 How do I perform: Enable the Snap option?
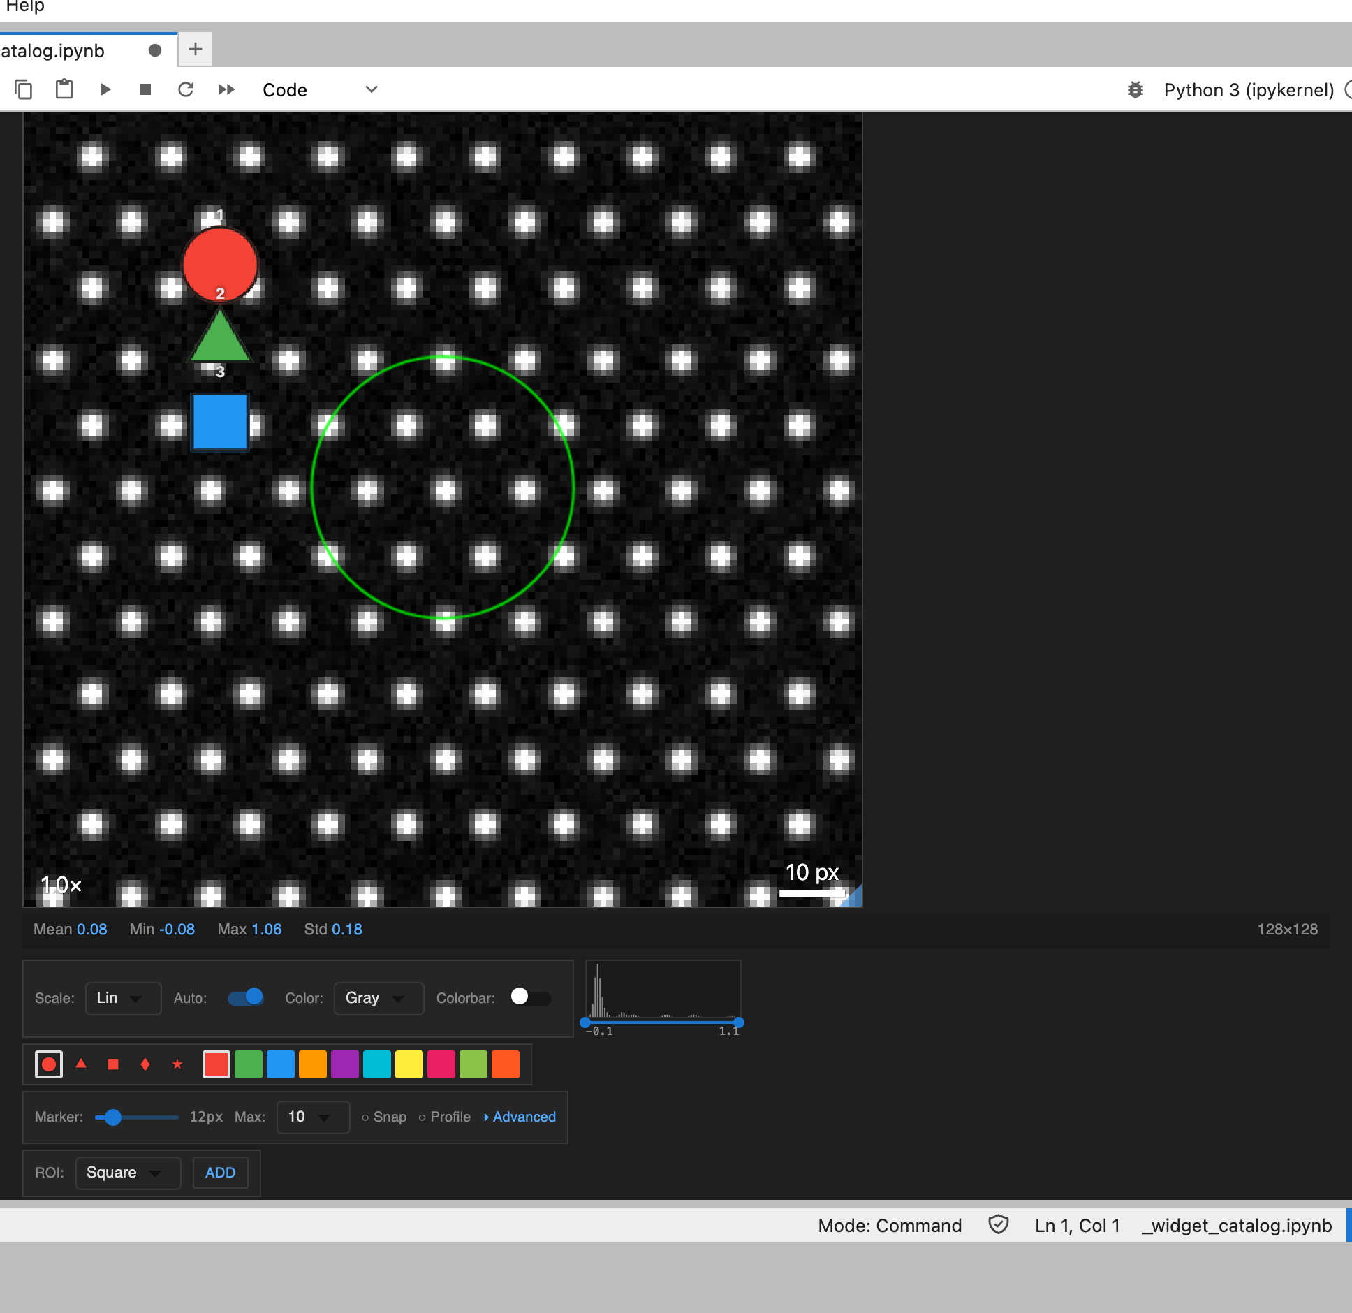coord(384,1117)
